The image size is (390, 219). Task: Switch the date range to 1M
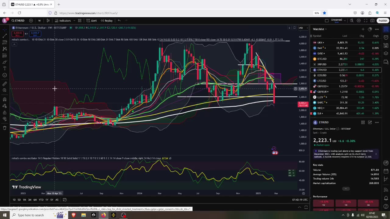(24, 200)
